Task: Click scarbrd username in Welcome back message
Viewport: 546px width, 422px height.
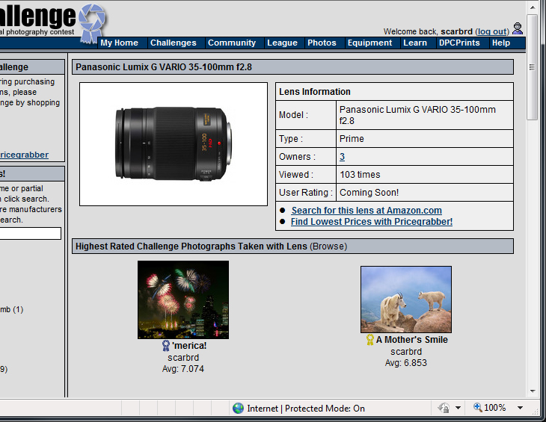Action: click(x=456, y=31)
